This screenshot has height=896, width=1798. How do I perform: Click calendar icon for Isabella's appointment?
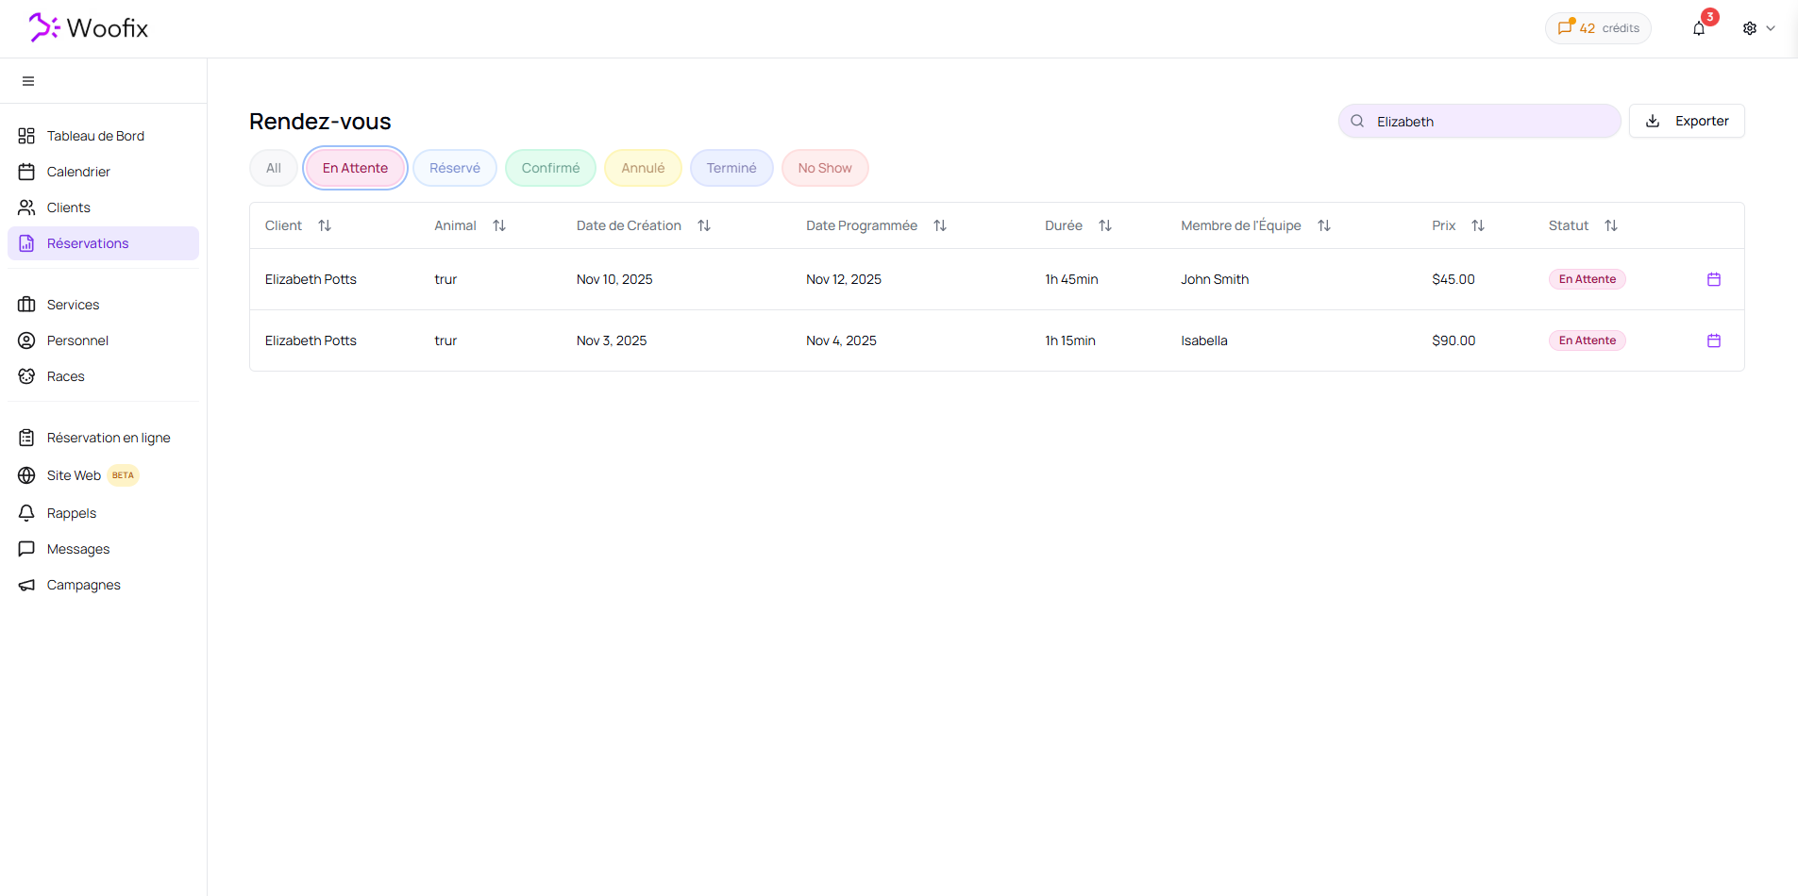[1714, 340]
